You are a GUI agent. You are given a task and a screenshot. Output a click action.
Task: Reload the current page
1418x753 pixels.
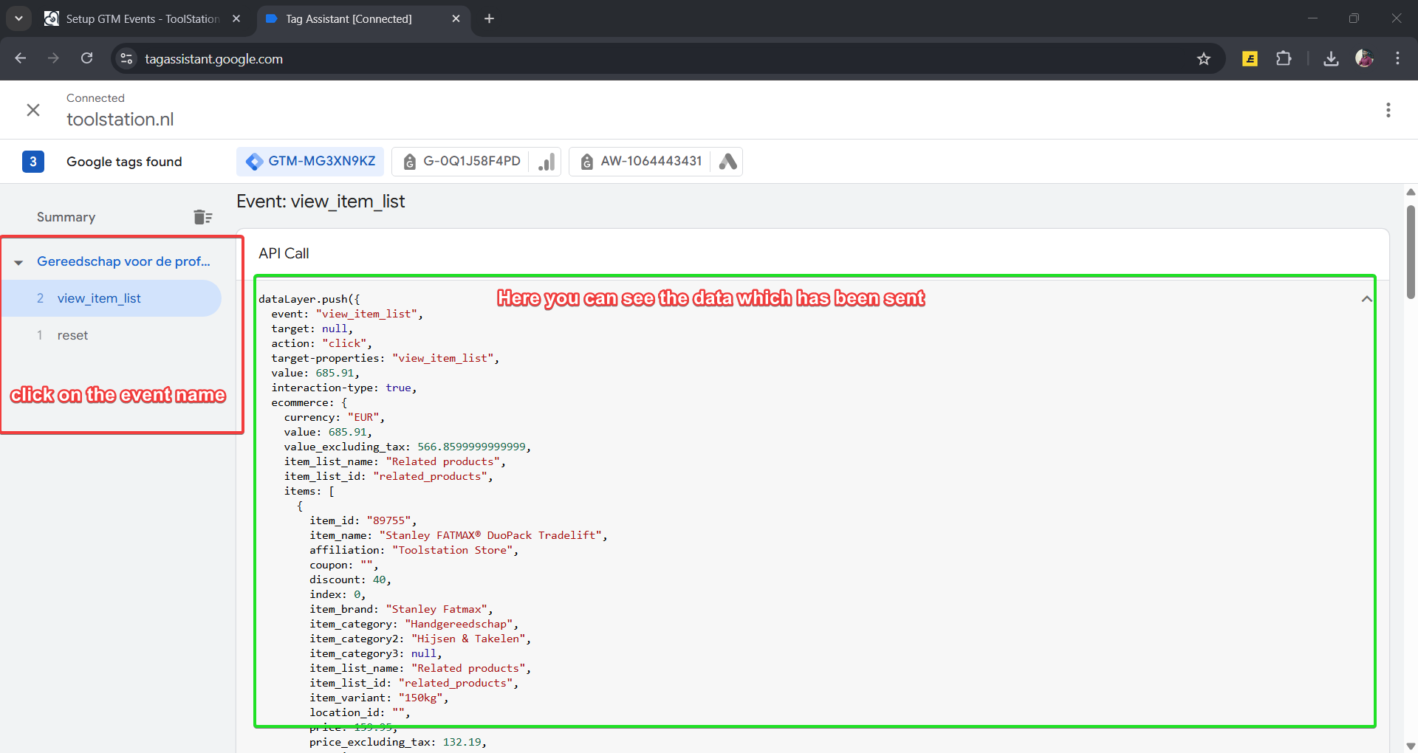87,59
